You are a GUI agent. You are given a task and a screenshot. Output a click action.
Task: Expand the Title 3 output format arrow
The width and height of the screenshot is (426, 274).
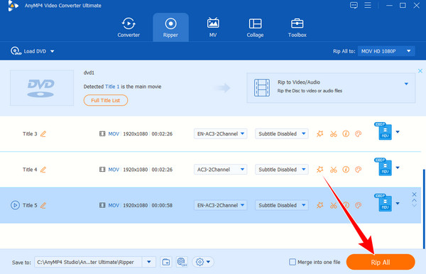point(398,132)
